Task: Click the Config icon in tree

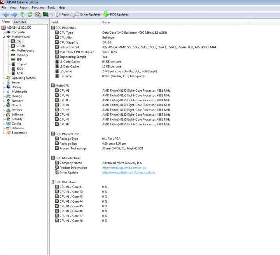Action: [x=8, y=123]
